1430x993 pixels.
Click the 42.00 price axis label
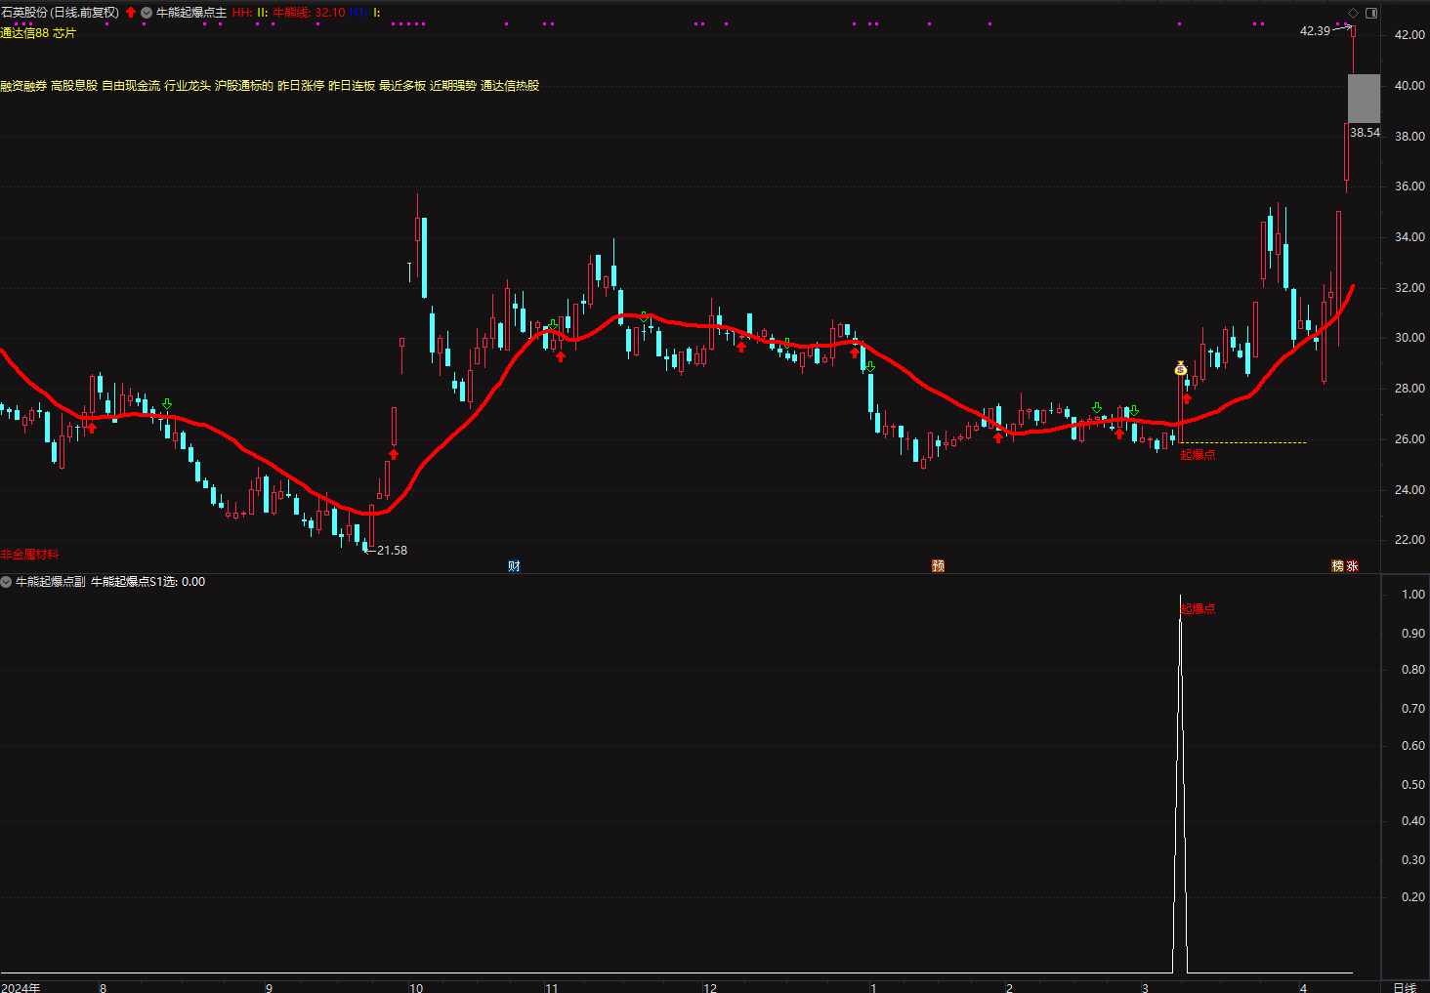coord(1409,35)
